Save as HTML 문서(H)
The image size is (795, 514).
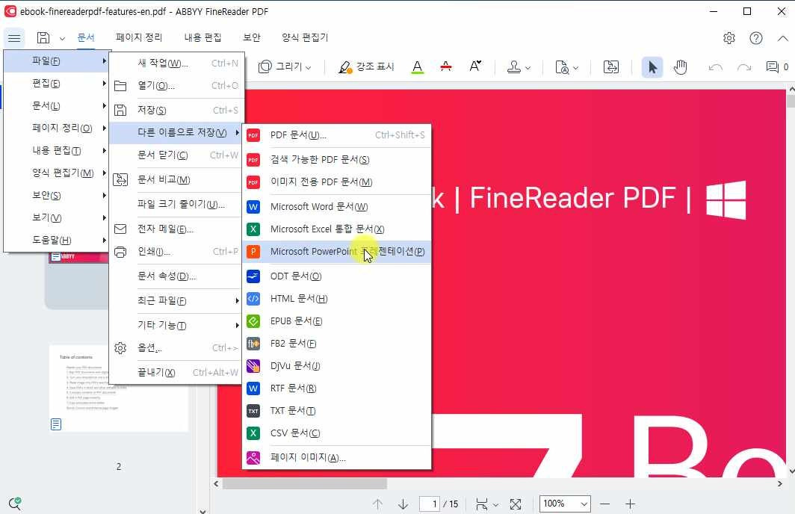click(x=337, y=299)
